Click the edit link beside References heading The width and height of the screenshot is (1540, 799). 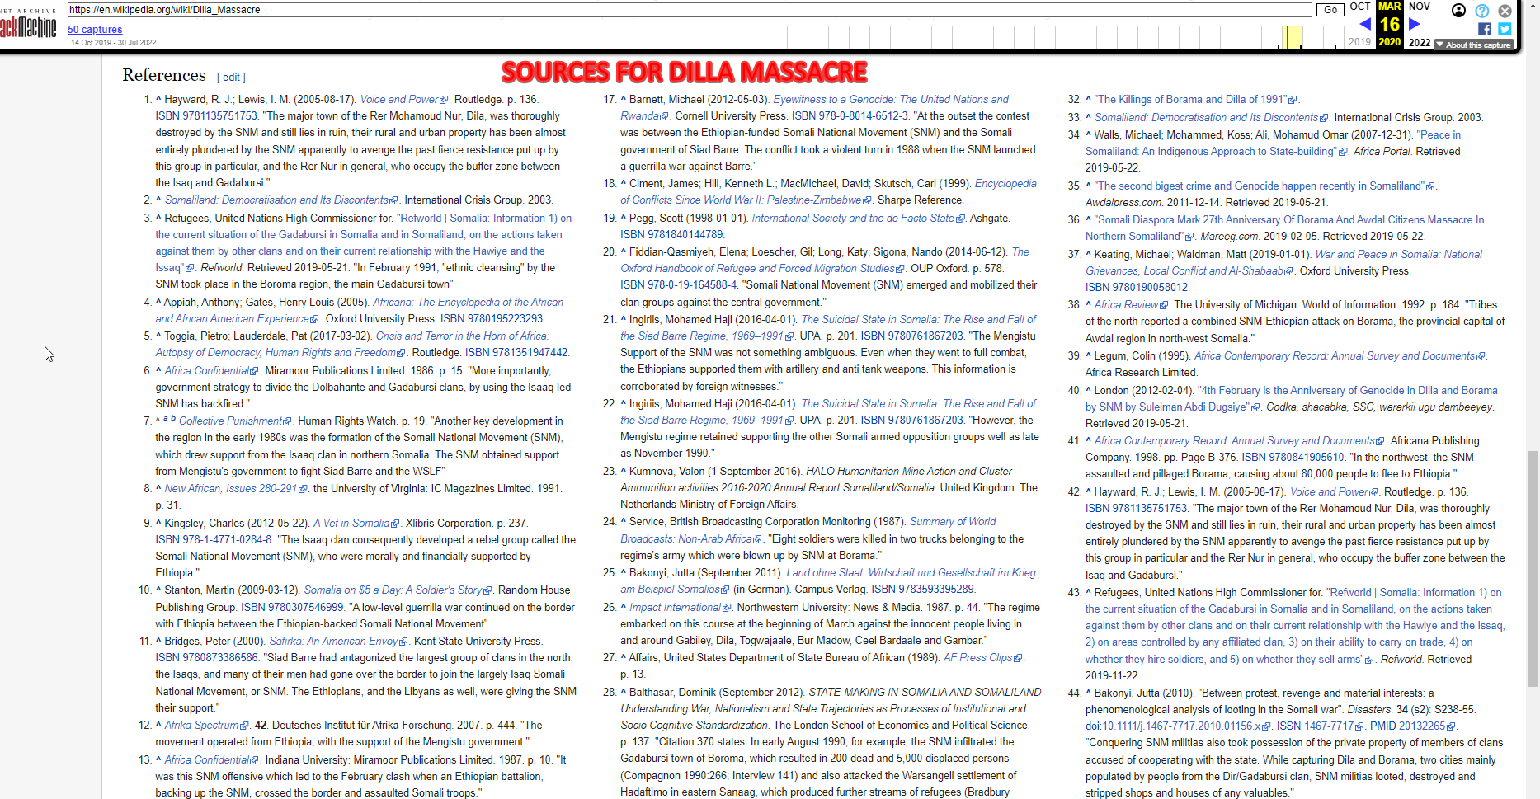(231, 78)
